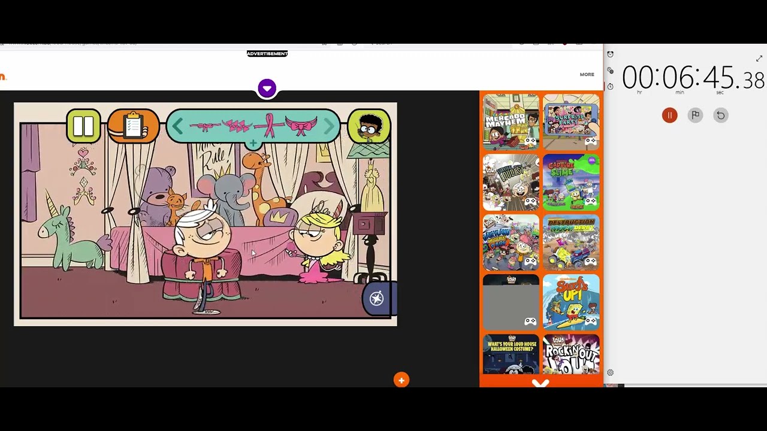Viewport: 767px width, 431px height.
Task: Pause the stopwatch timer
Action: click(x=669, y=116)
